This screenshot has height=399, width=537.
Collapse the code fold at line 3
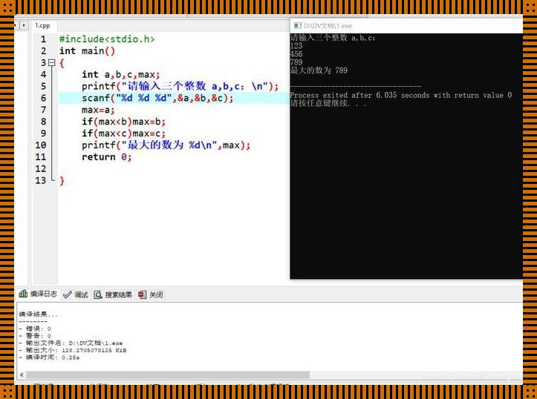[52, 62]
